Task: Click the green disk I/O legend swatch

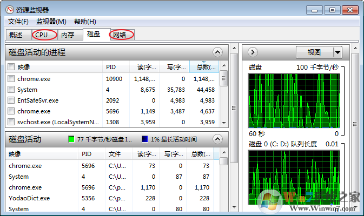Action: coord(71,139)
